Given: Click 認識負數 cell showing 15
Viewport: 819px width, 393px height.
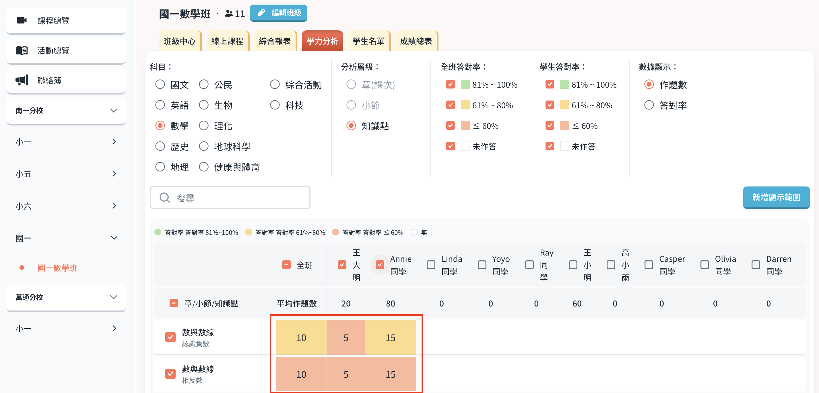Looking at the screenshot, I should (x=391, y=337).
